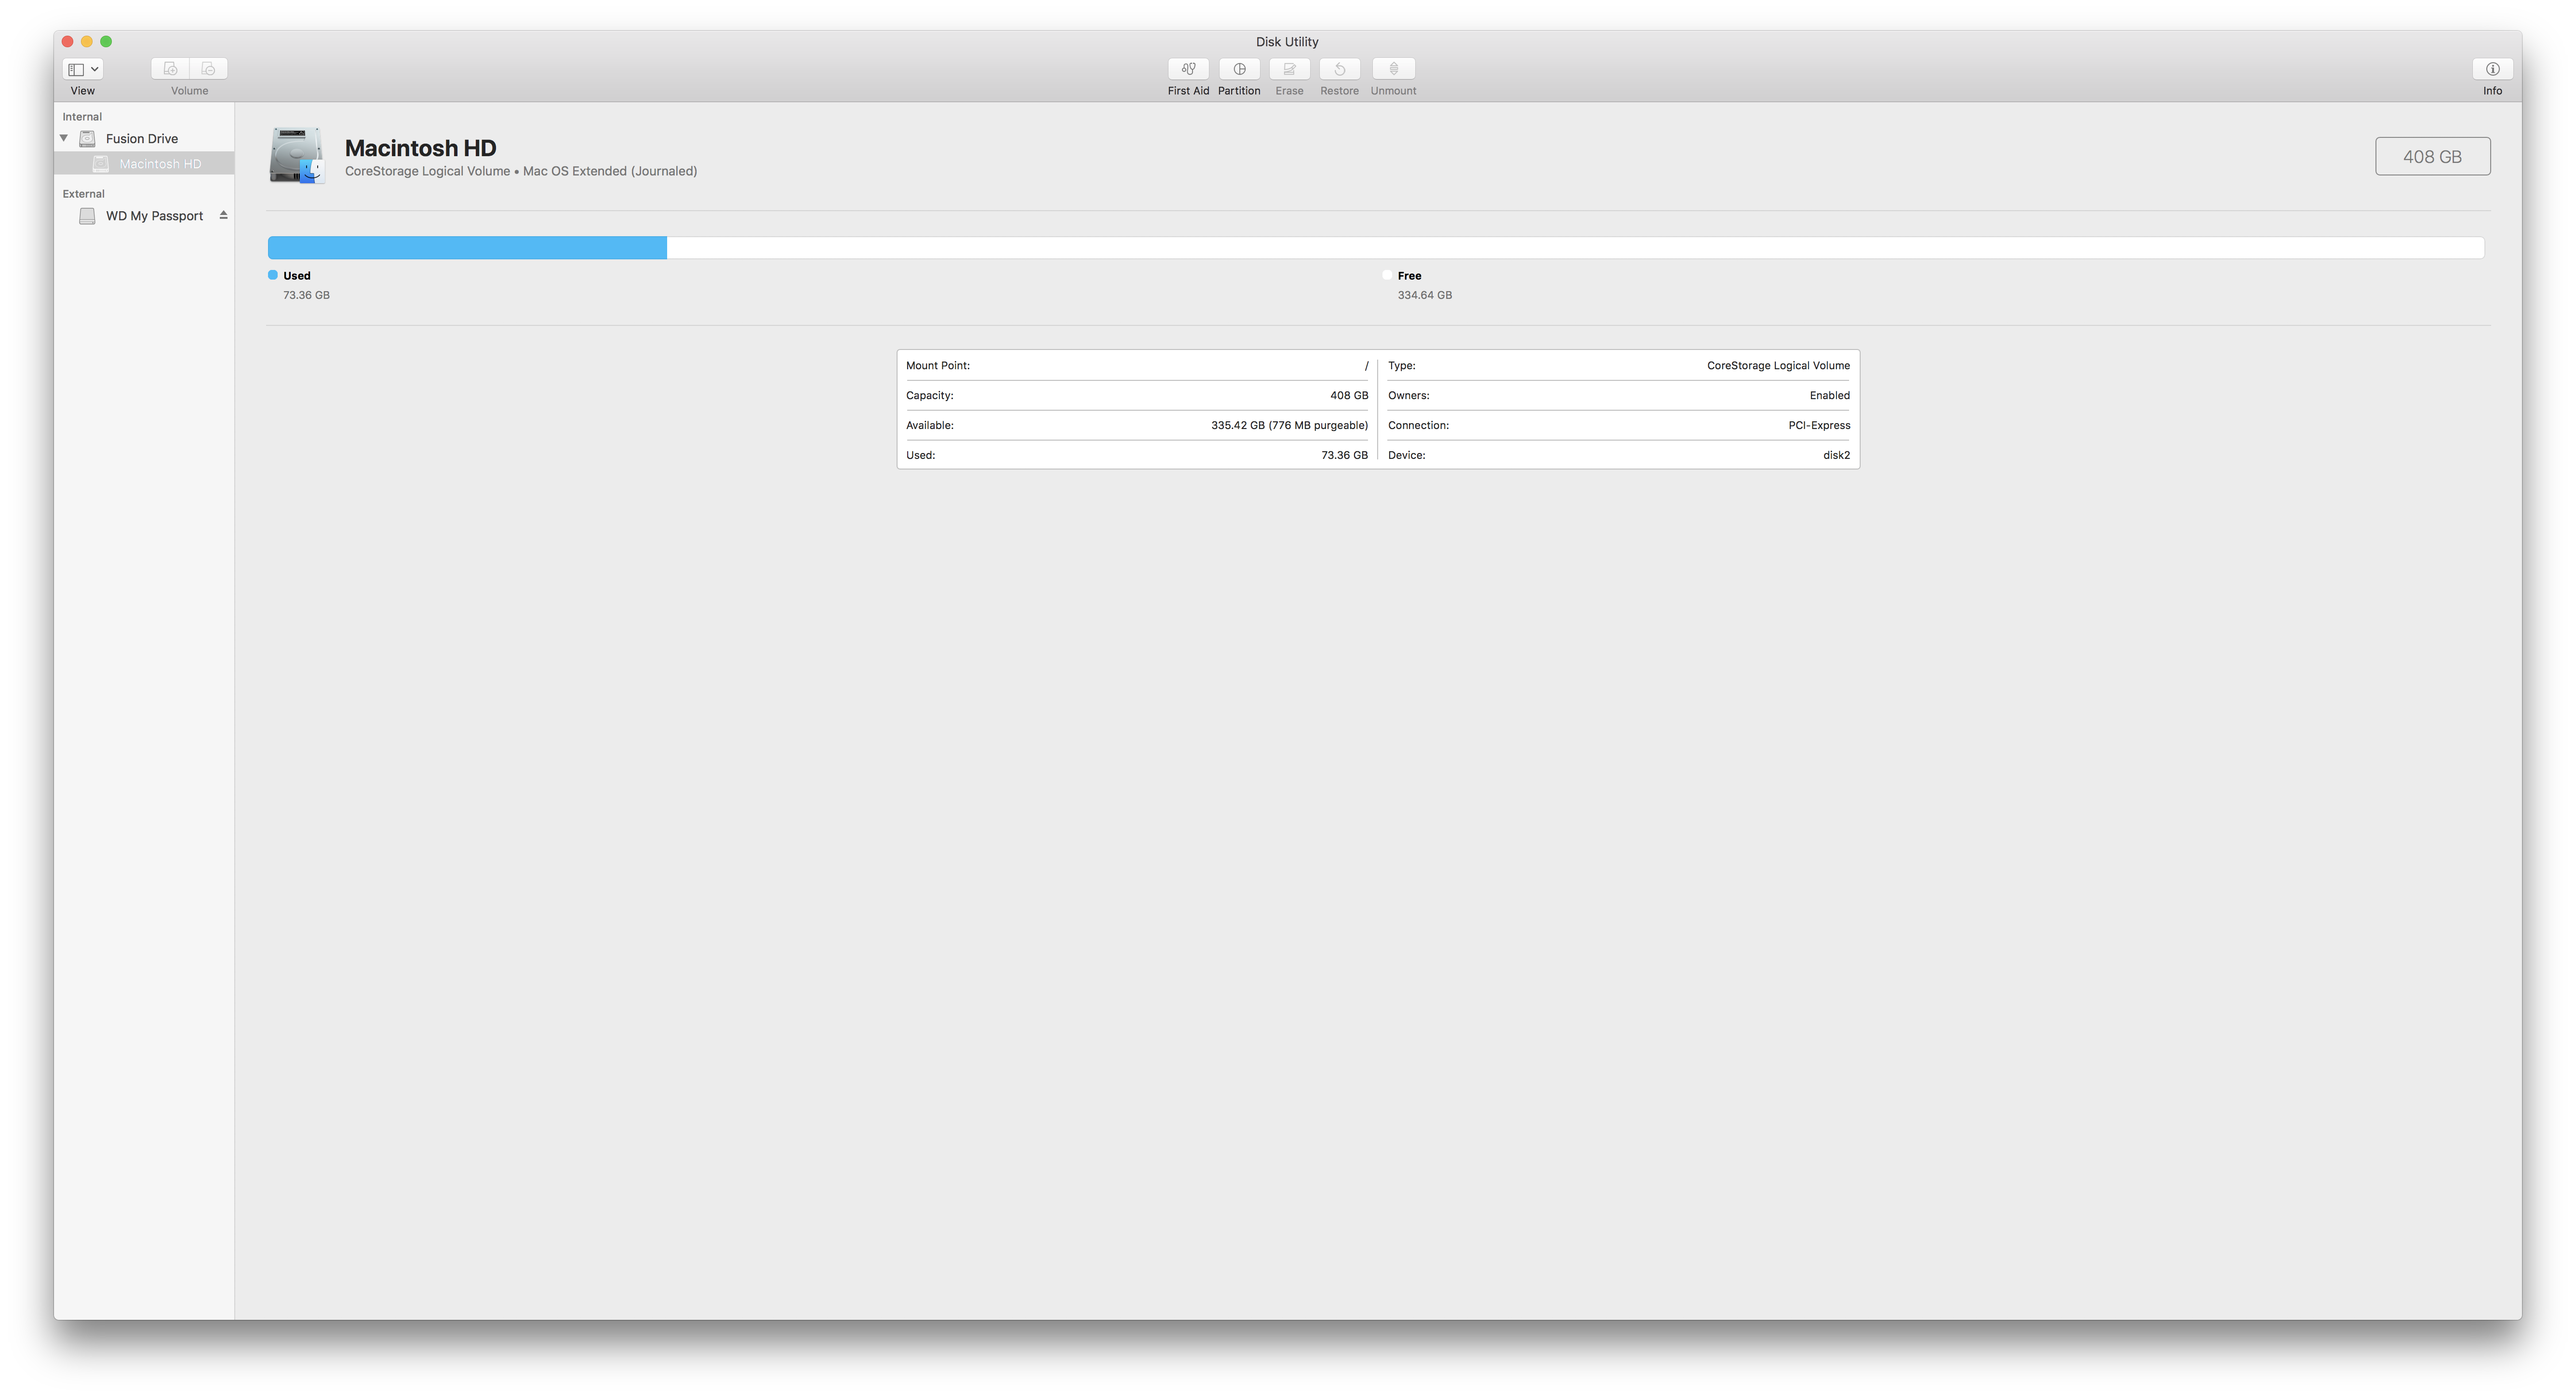Click the Erase toolbar icon

(x=1289, y=69)
